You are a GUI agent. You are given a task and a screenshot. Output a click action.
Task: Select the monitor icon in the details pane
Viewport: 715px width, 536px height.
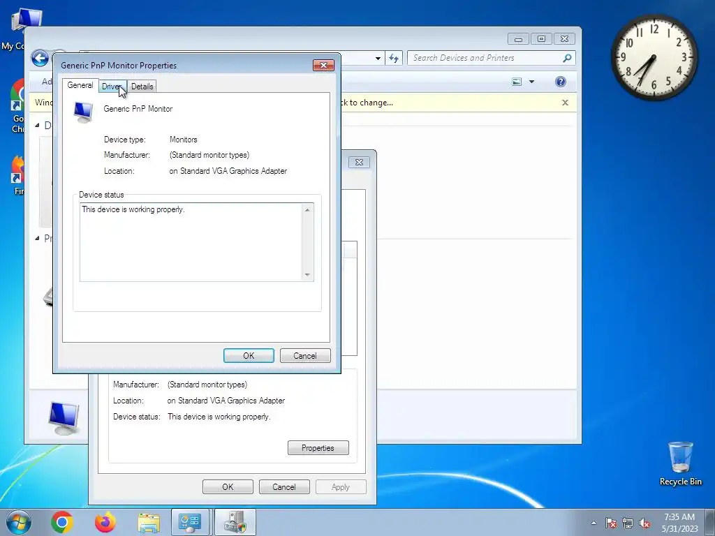(64, 417)
